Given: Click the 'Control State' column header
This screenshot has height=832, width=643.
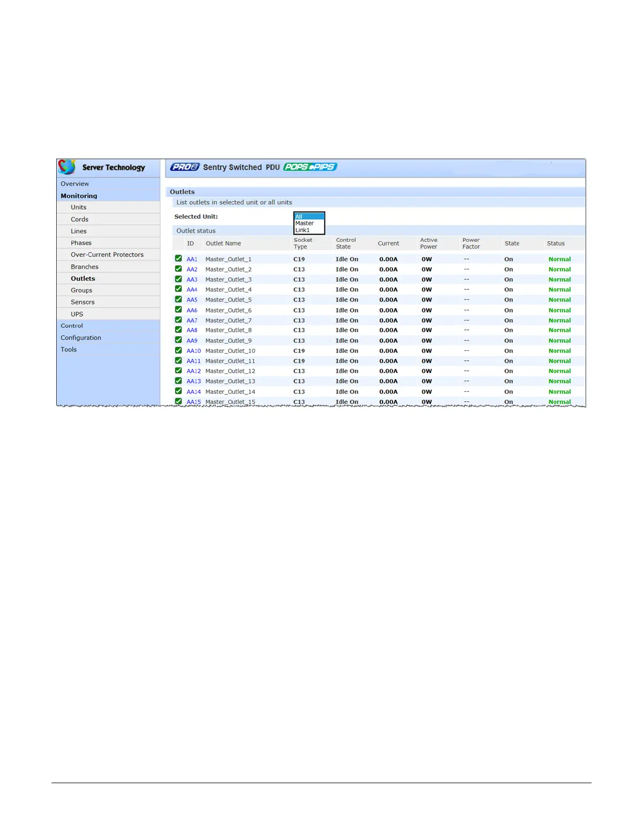Looking at the screenshot, I should point(346,243).
